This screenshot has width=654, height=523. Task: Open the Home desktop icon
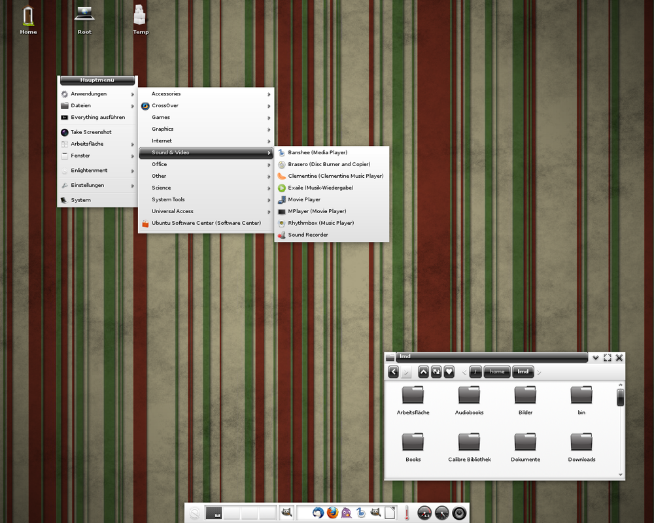tap(28, 20)
